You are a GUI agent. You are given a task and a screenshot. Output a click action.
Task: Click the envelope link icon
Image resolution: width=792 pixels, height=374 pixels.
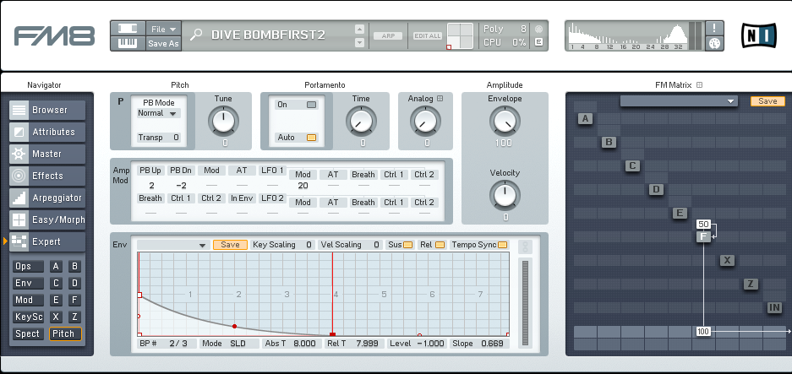pos(526,247)
